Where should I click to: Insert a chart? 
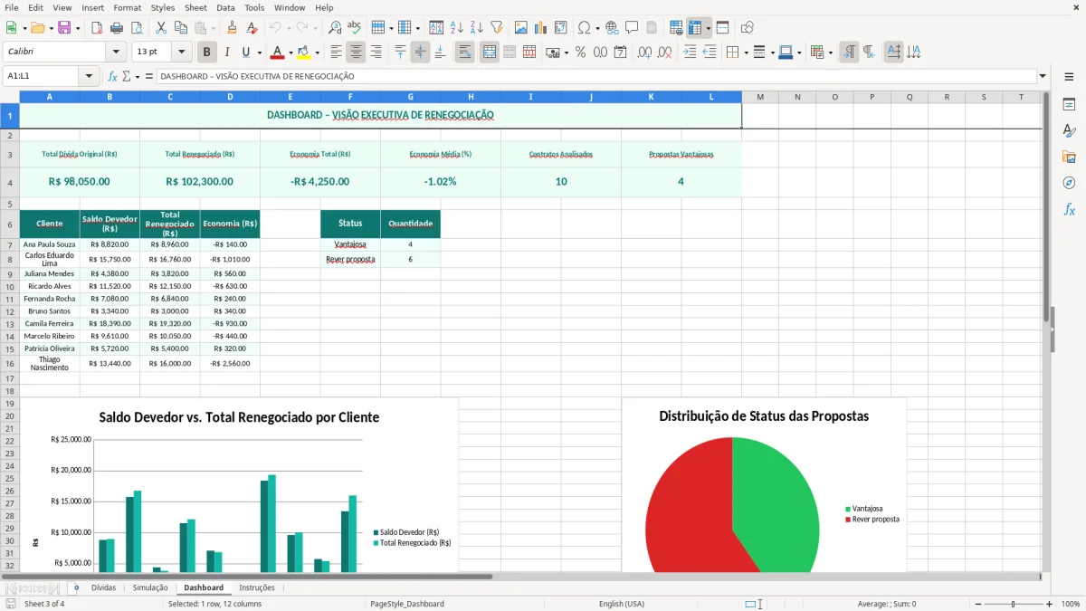(x=540, y=28)
